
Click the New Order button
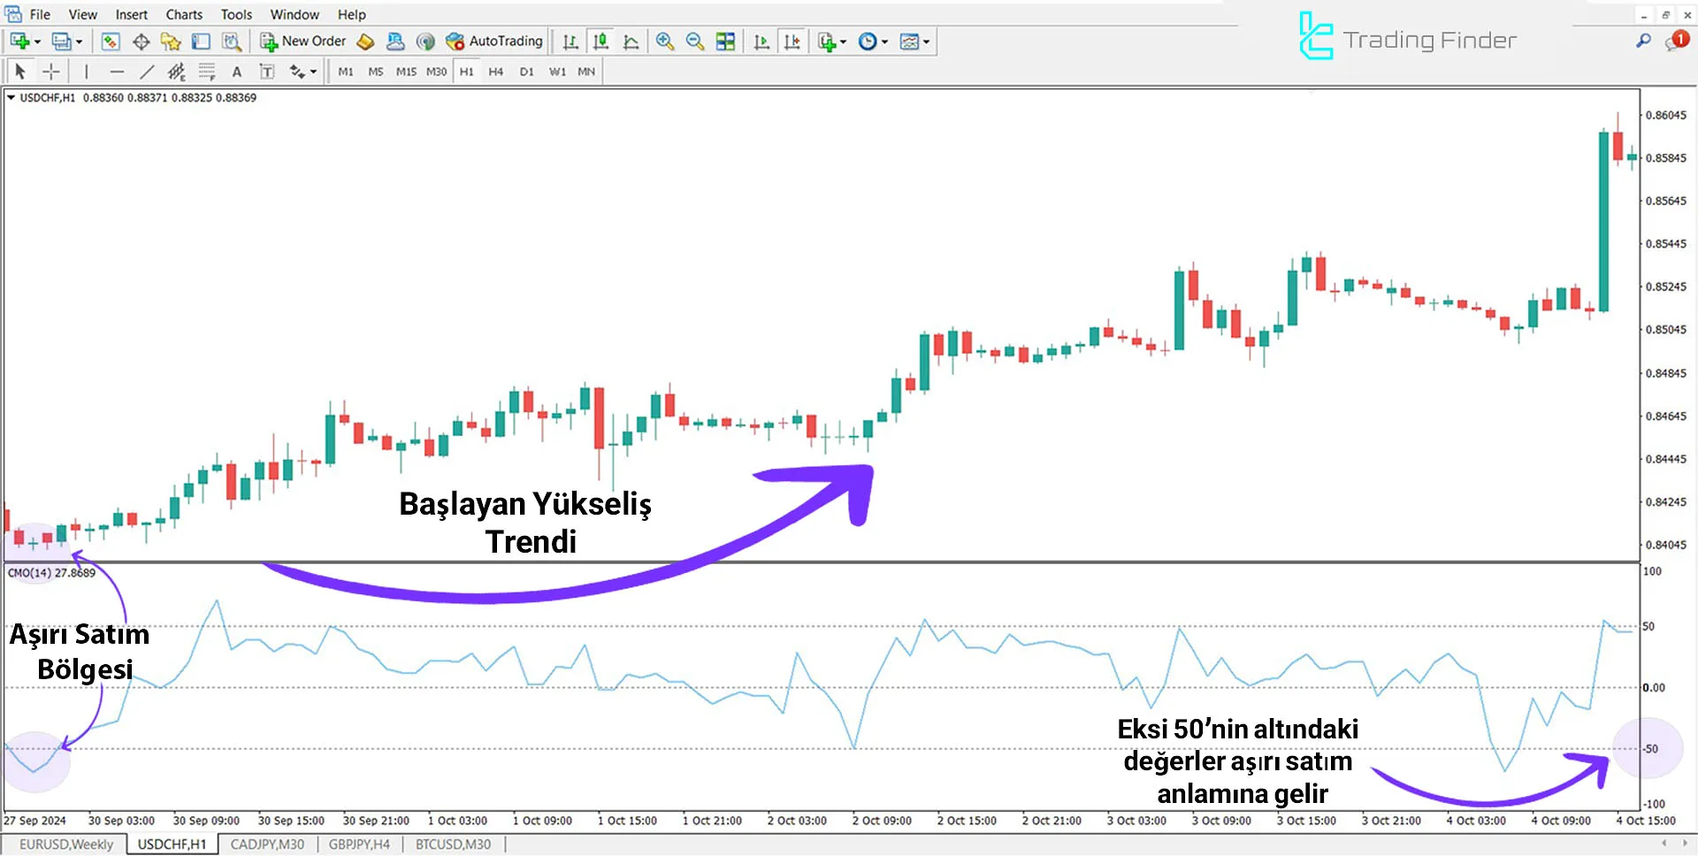click(x=303, y=42)
